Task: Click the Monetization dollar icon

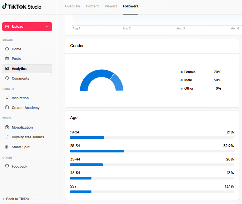Action: tap(7, 127)
